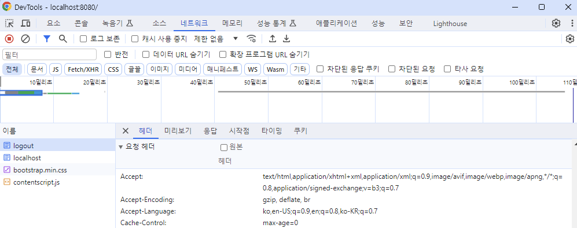Screen dimensions: 577x228
Task: Enable the 캐시 사용 중지 checkbox
Action: (x=135, y=39)
